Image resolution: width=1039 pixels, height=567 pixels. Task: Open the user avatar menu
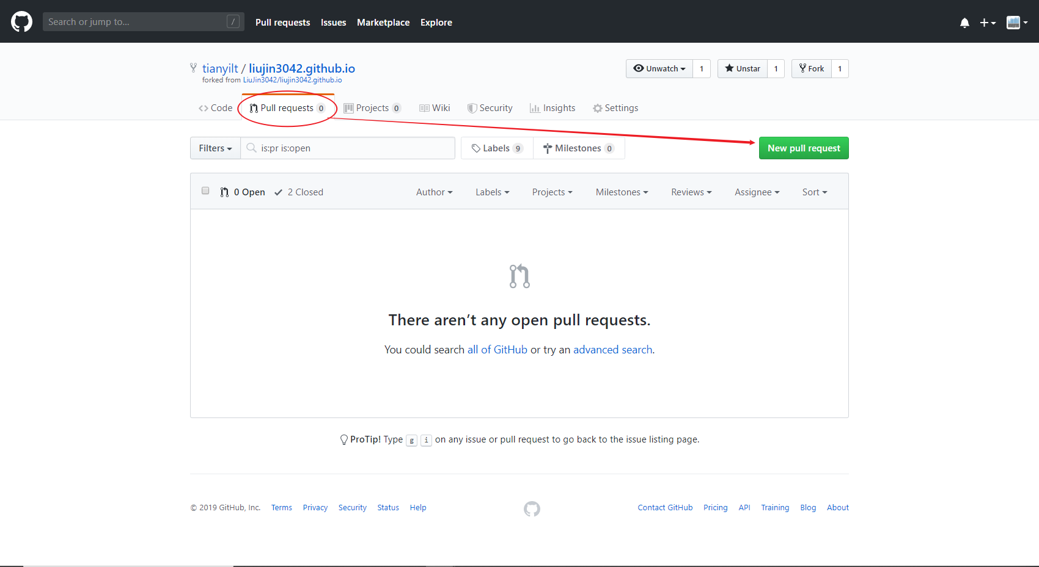pos(1017,23)
